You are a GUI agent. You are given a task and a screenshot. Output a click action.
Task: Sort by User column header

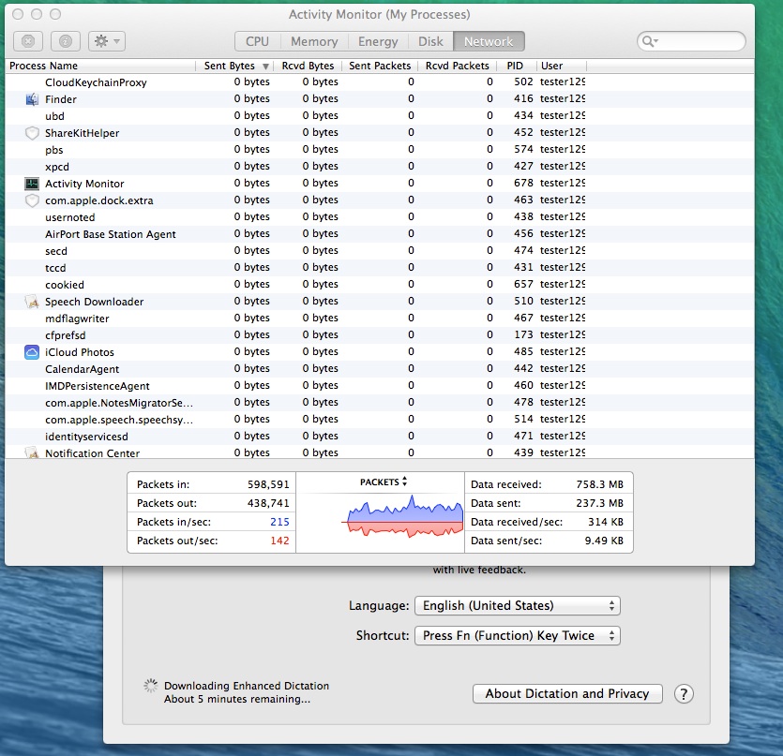(562, 66)
